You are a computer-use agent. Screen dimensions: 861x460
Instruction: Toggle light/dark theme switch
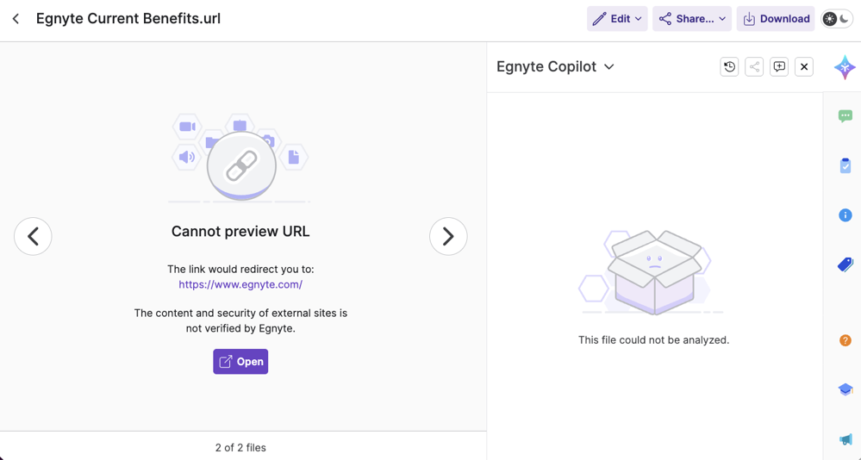point(836,19)
